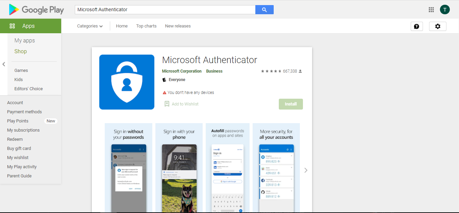Viewport: 459px width, 213px height.
Task: Select Shop in the sidebar
Action: 20,51
